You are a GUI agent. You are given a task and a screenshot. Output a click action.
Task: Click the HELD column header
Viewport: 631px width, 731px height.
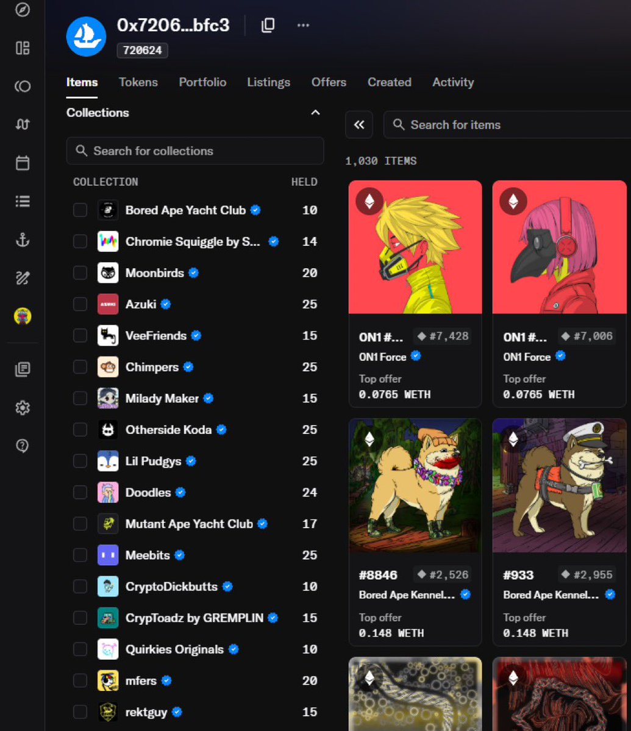coord(304,182)
